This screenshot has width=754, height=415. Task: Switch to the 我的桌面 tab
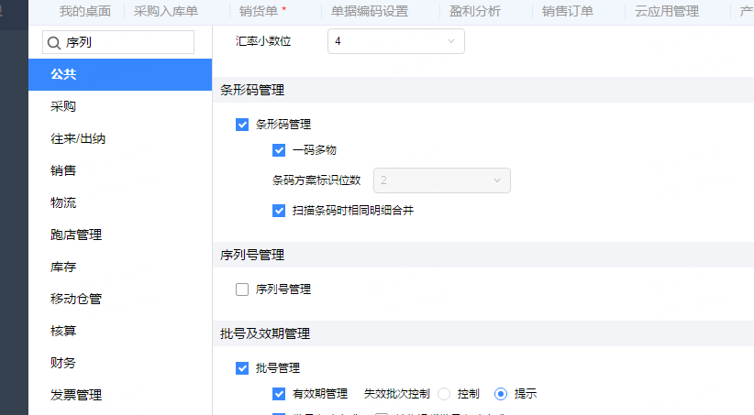85,11
